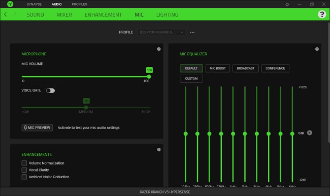Image resolution: width=330 pixels, height=196 pixels.
Task: Select the Custom EQ preset
Action: click(191, 79)
